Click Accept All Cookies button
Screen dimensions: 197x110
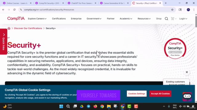pos(160,94)
